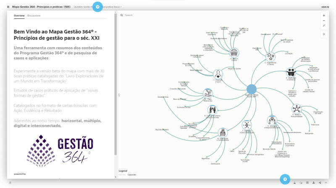336x188 pixels.
Task: Select the '9 - Compartilhamento' people exchange node
Action: pos(213,110)
